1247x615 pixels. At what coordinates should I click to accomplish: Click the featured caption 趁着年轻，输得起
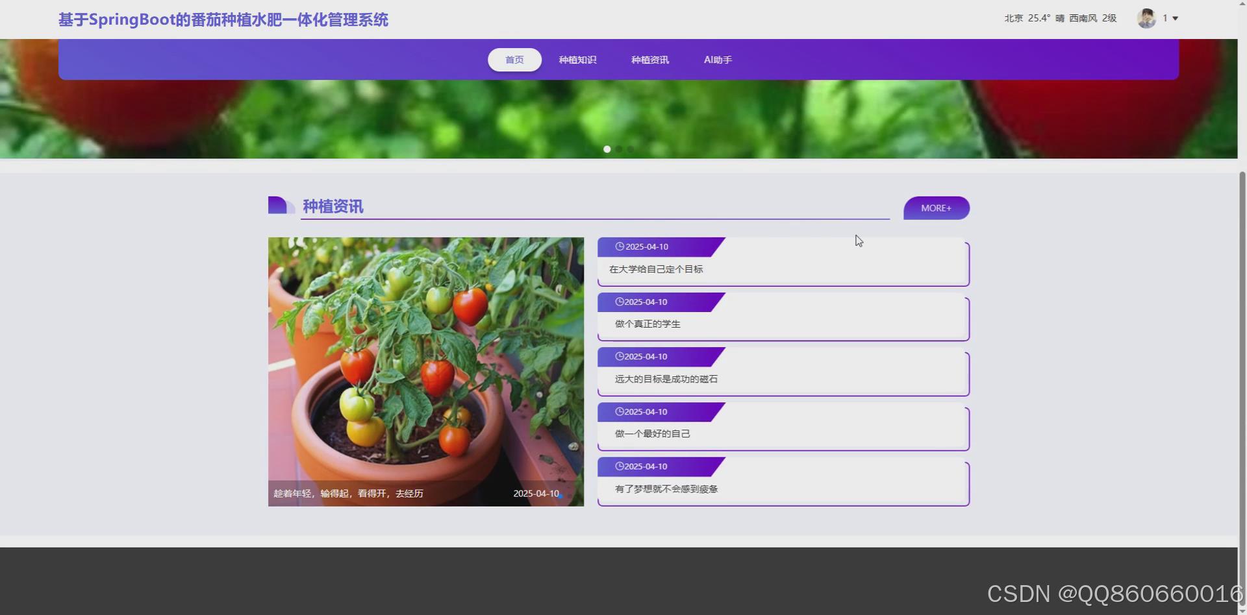click(x=348, y=494)
